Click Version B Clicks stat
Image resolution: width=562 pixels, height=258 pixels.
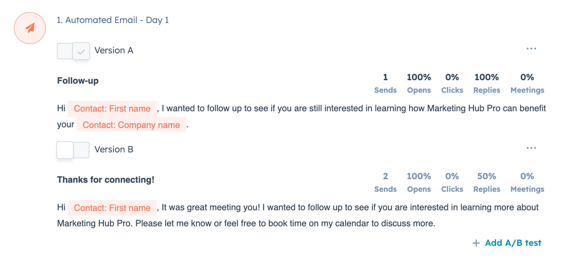(x=452, y=182)
